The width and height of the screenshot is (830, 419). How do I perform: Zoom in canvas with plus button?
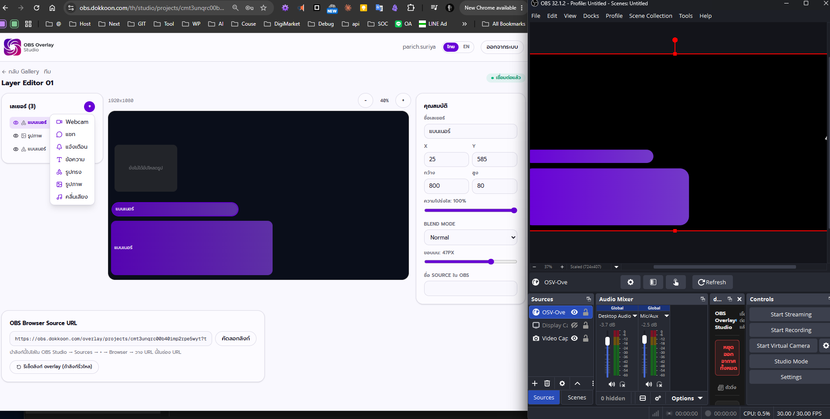click(403, 100)
